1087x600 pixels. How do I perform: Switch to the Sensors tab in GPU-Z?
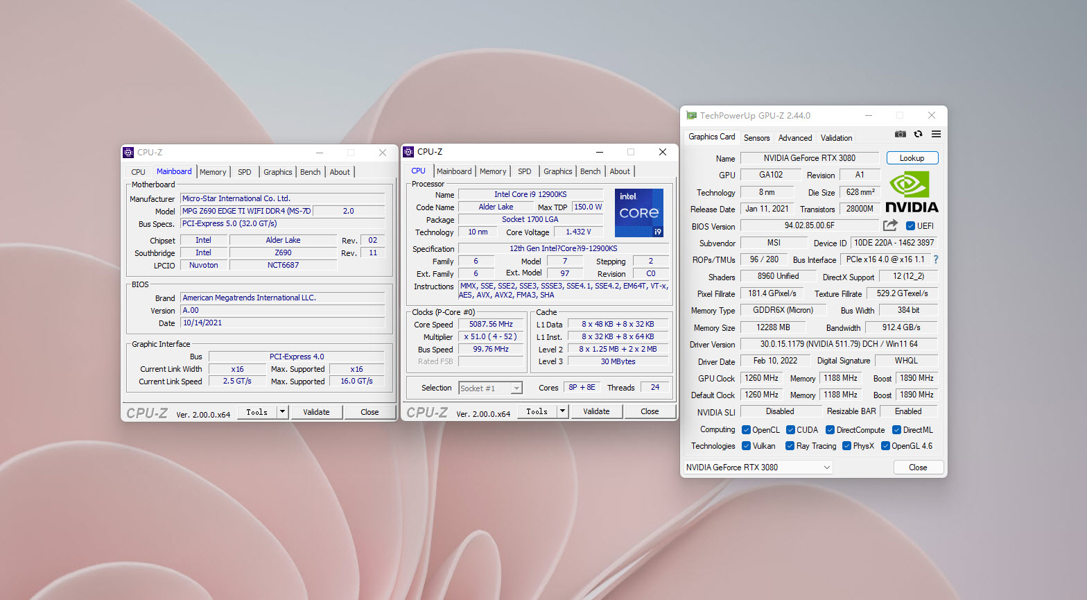point(756,138)
